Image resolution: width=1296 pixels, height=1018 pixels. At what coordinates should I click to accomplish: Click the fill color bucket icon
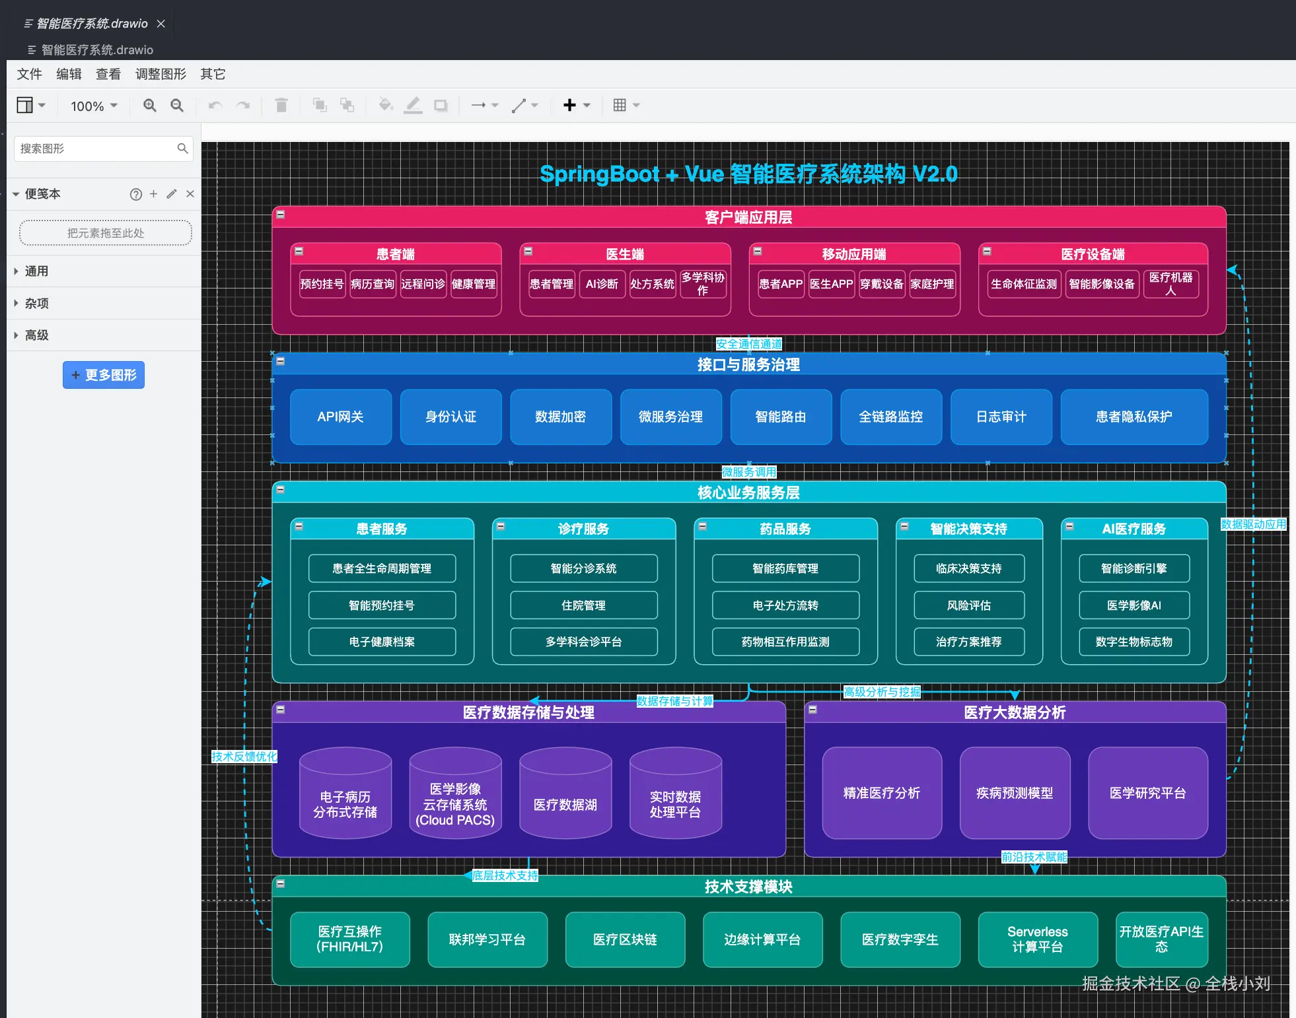(385, 106)
